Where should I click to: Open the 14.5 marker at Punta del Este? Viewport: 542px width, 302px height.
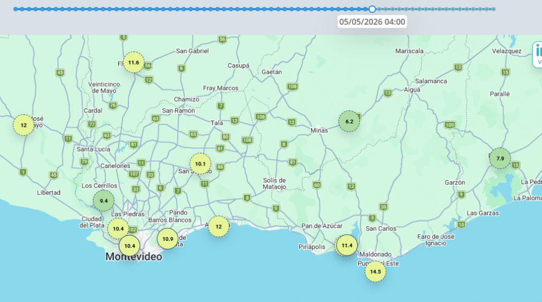tap(376, 271)
